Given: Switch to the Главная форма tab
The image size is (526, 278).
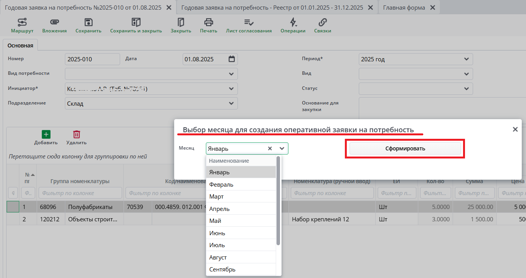Looking at the screenshot, I should [404, 8].
